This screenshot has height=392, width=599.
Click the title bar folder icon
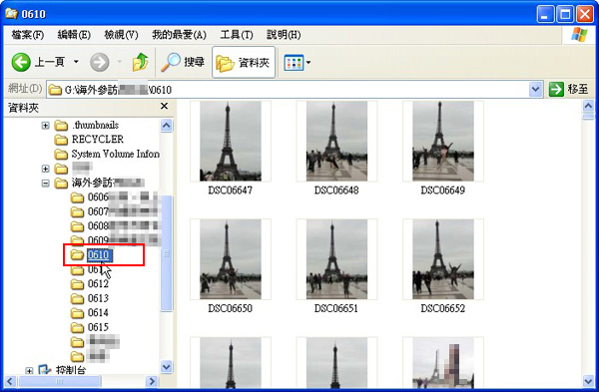pos(11,14)
